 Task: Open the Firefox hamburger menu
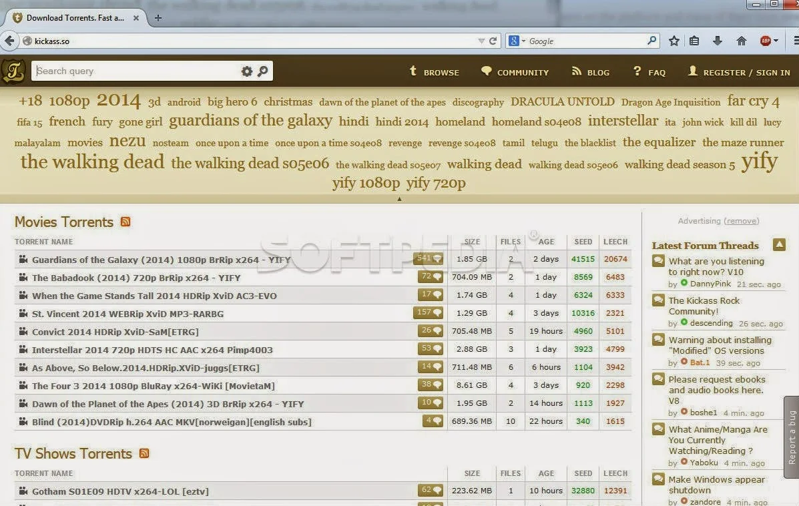tap(796, 41)
